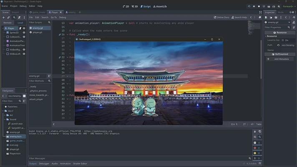Image resolution: width=297 pixels, height=167 pixels.
Task: Click the Filter Properties search icon
Action: pyautogui.click(x=289, y=28)
